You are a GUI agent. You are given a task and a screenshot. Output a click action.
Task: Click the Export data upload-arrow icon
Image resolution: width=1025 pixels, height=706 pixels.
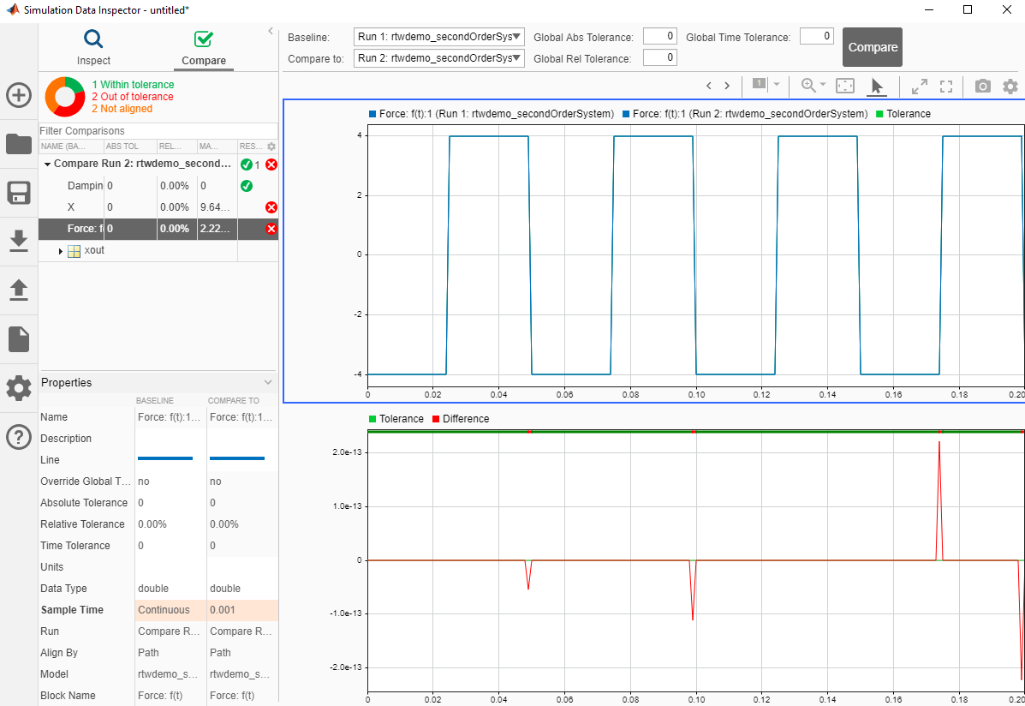pos(19,290)
